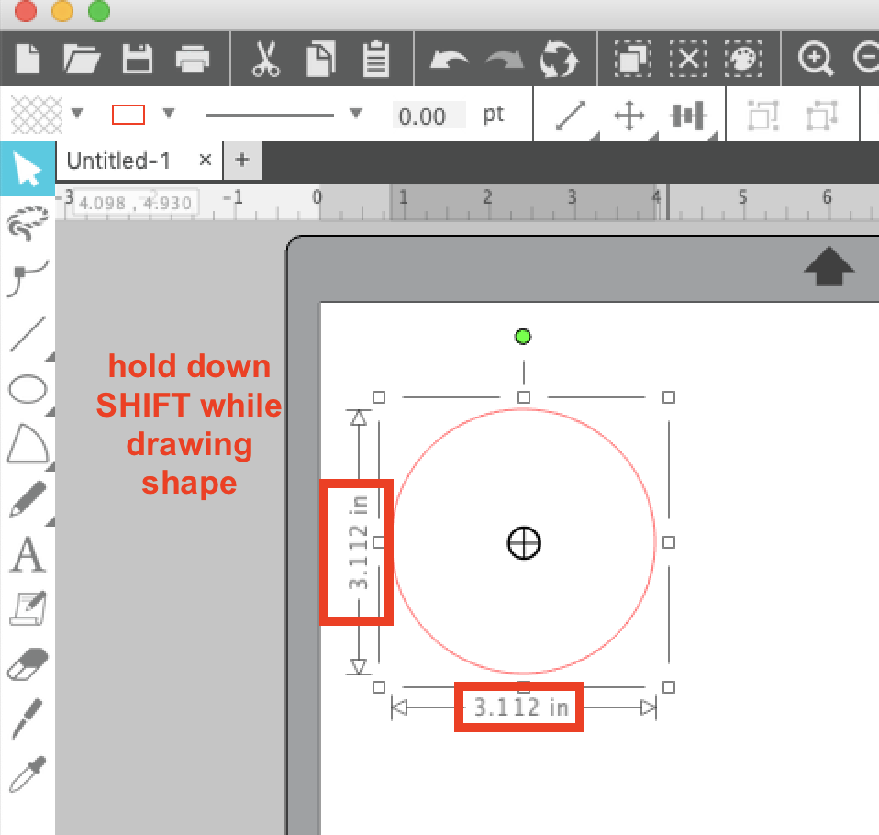This screenshot has height=835, width=879.
Task: Click the Select All icon
Action: pyautogui.click(x=633, y=59)
